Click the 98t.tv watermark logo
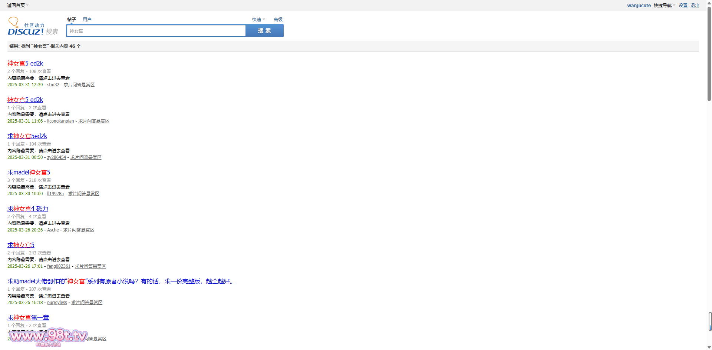 click(48, 336)
